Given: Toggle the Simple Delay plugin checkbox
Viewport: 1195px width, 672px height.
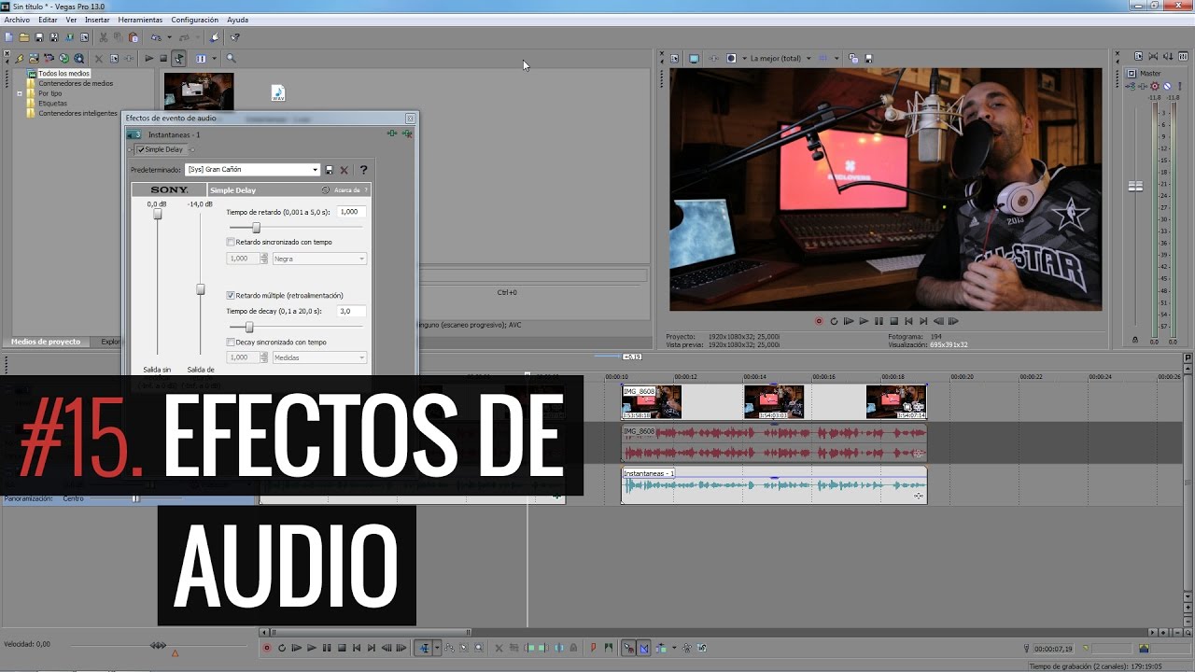Looking at the screenshot, I should click(141, 149).
